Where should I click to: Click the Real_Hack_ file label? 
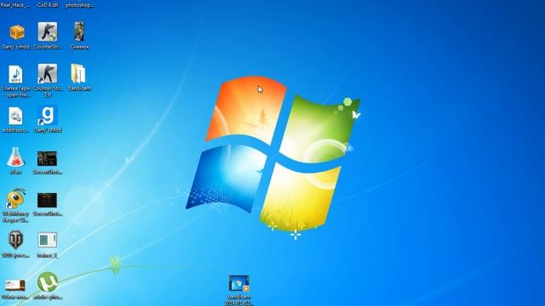coord(15,5)
